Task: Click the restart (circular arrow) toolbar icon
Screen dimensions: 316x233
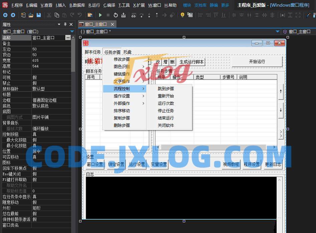Action: [x=115, y=15]
